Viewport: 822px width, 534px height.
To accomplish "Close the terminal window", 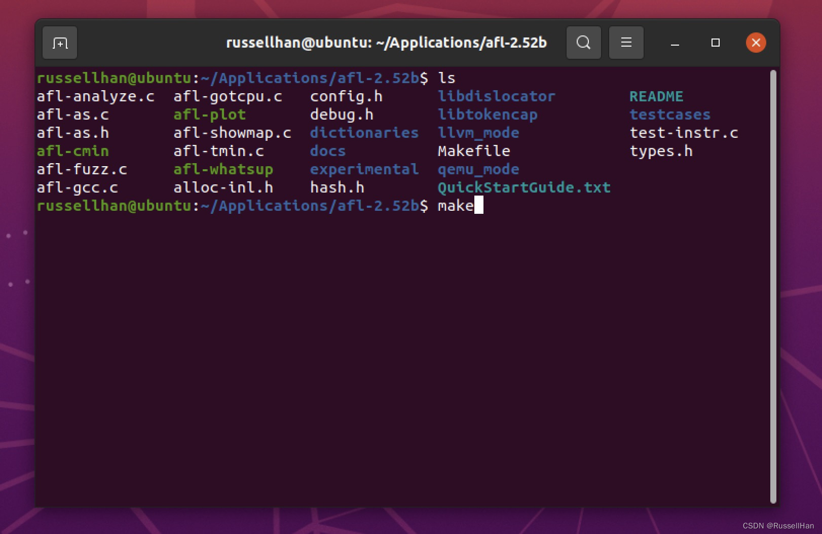I will [x=756, y=43].
